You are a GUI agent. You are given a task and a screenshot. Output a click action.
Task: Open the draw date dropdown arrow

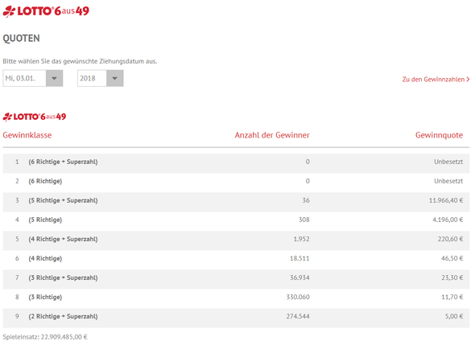coord(54,78)
